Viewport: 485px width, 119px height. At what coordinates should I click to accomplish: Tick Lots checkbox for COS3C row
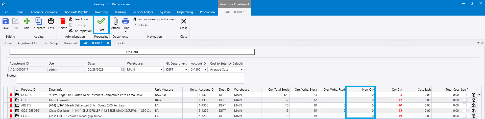point(465,116)
